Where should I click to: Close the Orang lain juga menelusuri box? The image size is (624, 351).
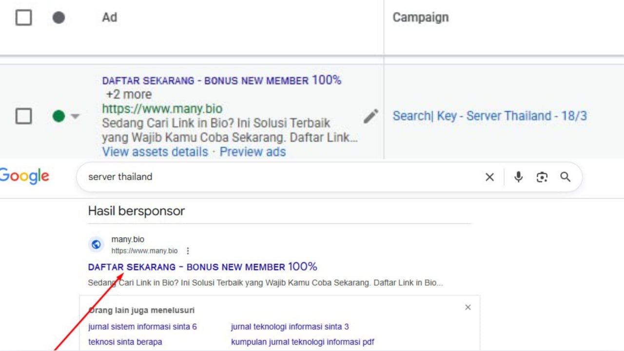point(468,307)
